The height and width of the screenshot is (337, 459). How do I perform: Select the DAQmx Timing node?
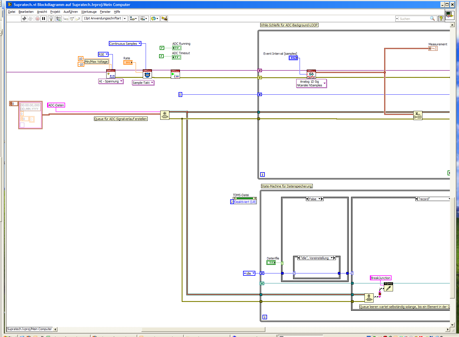coord(147,74)
